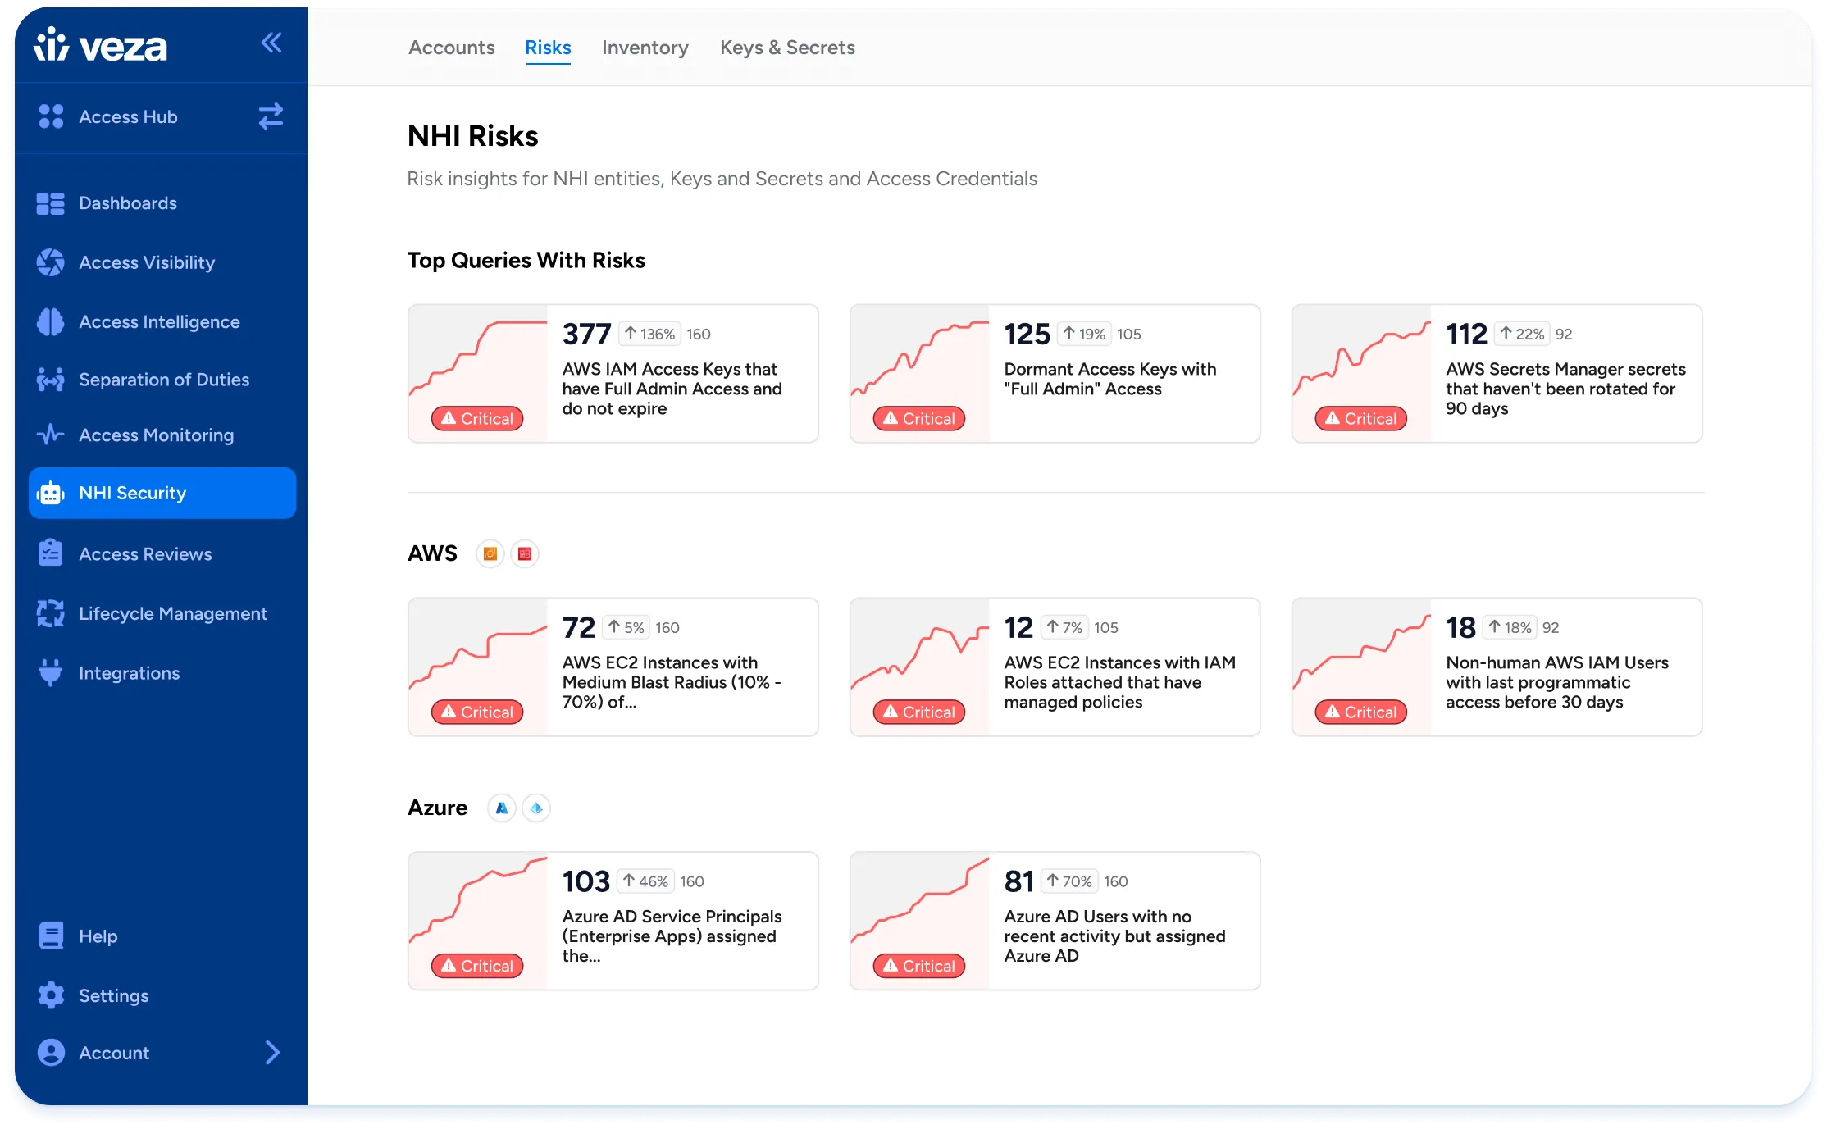Screen dimensions: 1827x1129
Task: Select the Separation of Duties icon
Action: 50,380
